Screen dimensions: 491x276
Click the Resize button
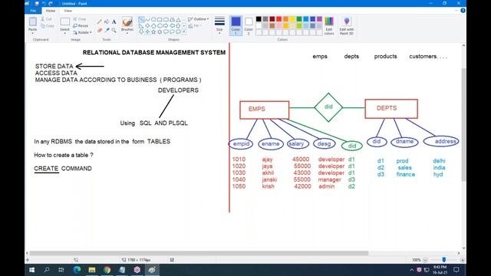81,25
